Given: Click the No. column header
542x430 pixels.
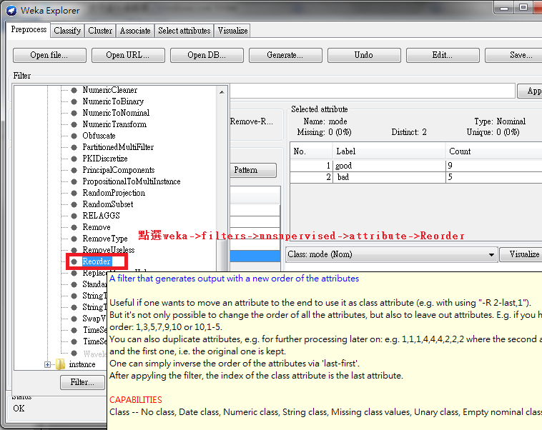Looking at the screenshot, I should pos(311,151).
